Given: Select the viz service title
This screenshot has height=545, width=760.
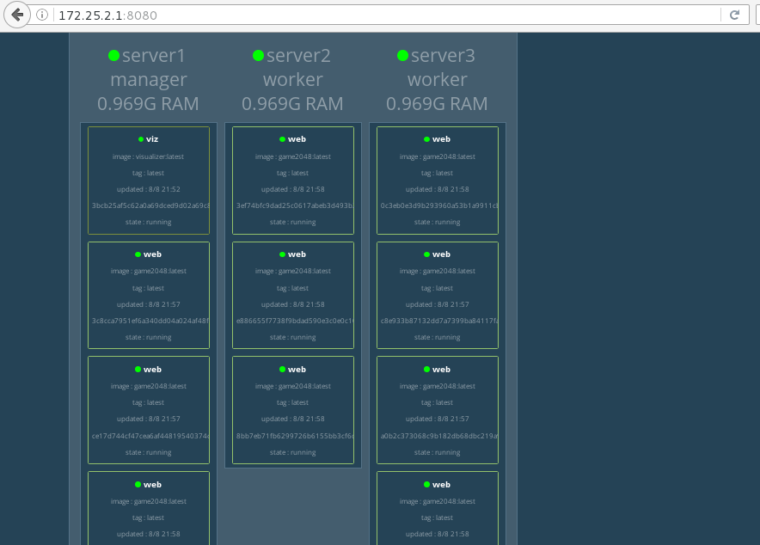Looking at the screenshot, I should [x=152, y=139].
